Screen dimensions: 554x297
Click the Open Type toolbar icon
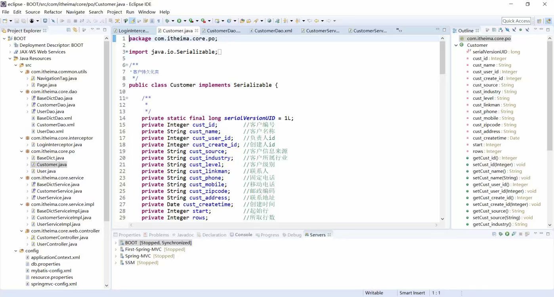tap(242, 21)
